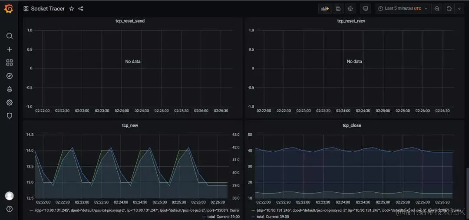The width and height of the screenshot is (469, 220).
Task: Open the Alerting bell icon
Action: pos(9,89)
